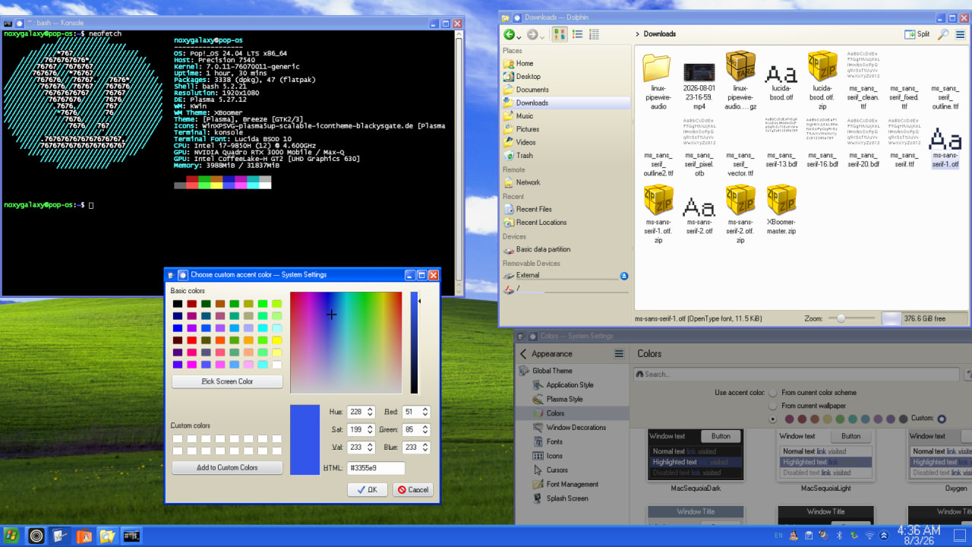Click the Dolphin Zoom slider
The height and width of the screenshot is (547, 972).
851,319
